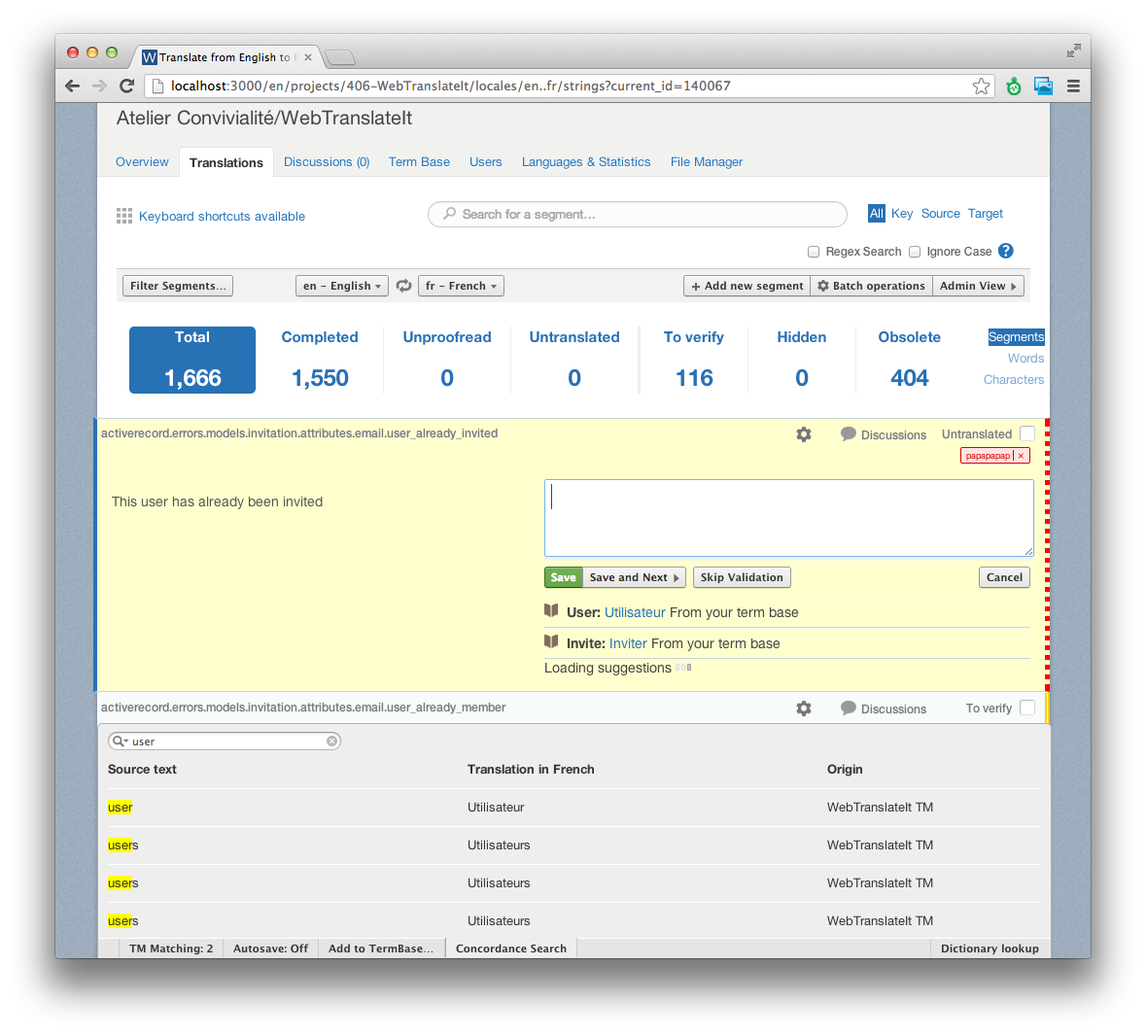1146x1035 pixels.
Task: Click the magnifier in concordance search box
Action: (x=120, y=742)
